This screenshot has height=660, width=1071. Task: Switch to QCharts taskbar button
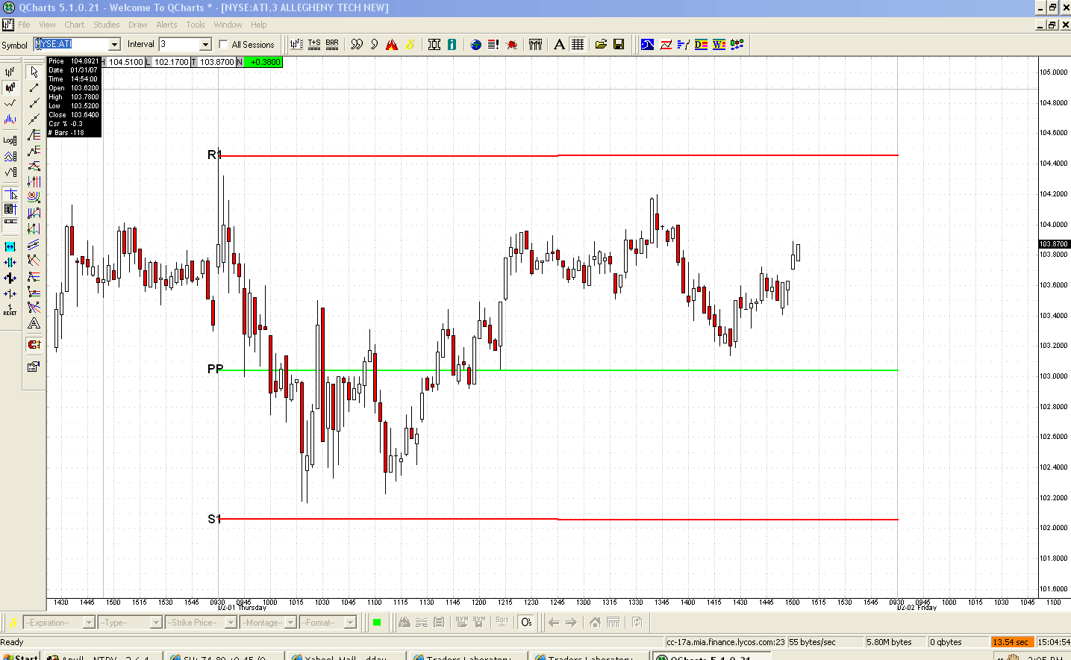712,656
